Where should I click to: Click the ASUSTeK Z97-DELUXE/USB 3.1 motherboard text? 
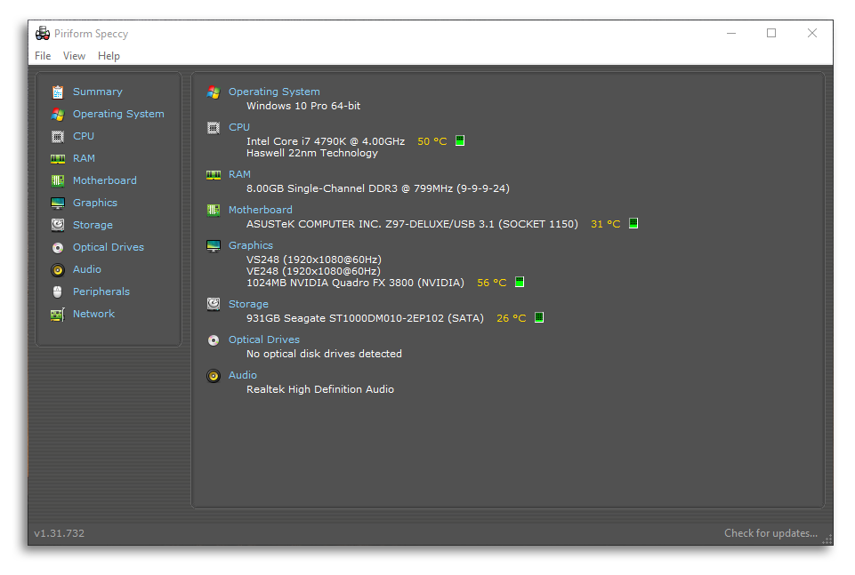point(412,224)
